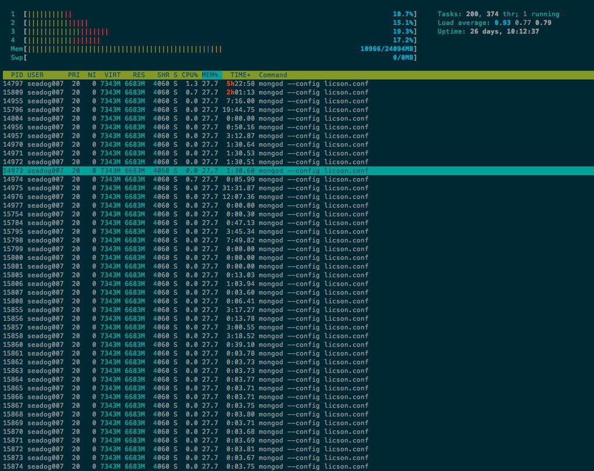Click the 19.3% CPU value
594x471 pixels.
click(403, 31)
